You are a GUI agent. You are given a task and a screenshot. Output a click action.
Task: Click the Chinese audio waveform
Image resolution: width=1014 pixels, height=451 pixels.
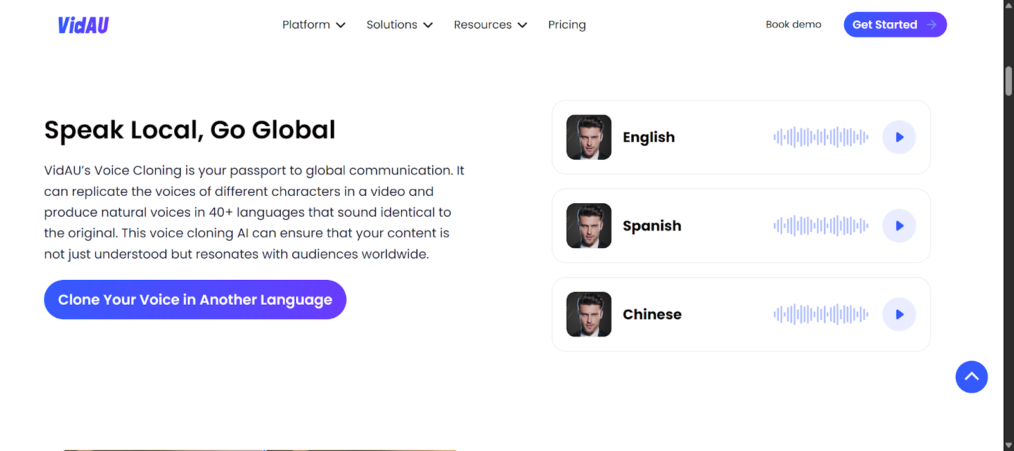(821, 314)
